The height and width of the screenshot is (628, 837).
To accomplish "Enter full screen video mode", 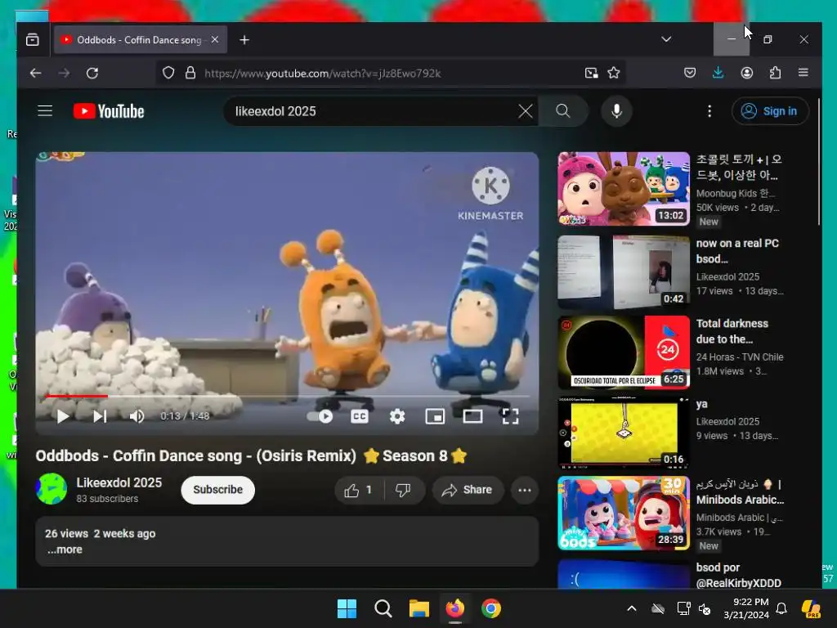I will coord(510,416).
